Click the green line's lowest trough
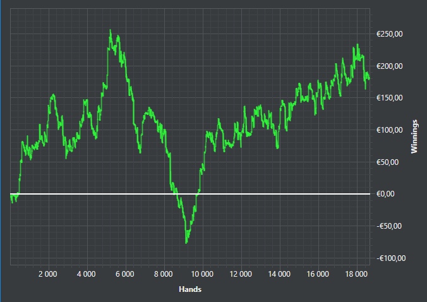The width and height of the screenshot is (427, 302). tap(186, 243)
